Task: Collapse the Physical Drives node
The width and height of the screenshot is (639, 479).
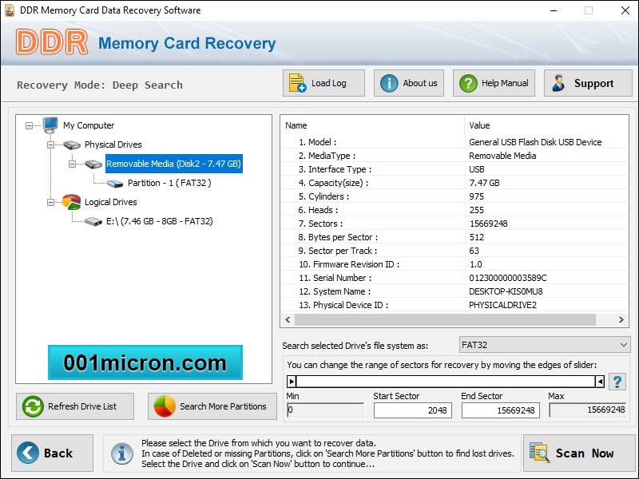Action: point(51,144)
